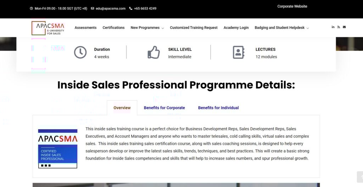Viewport: 363px width, 187px height.
Task: Open the Corporate Website link
Action: pyautogui.click(x=292, y=6)
